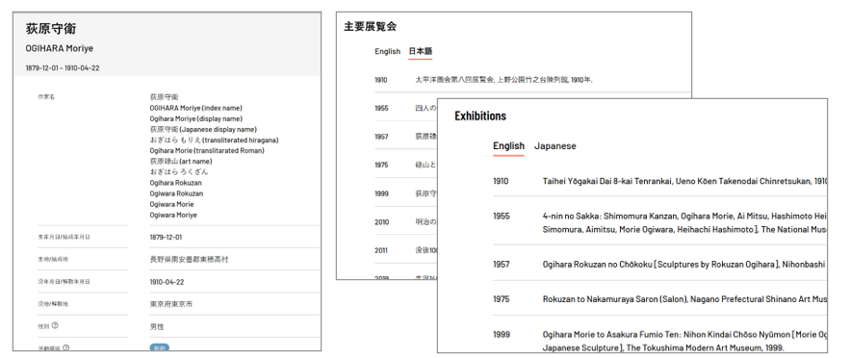Click the help icon next to 性別
The height and width of the screenshot is (358, 850).
55,325
